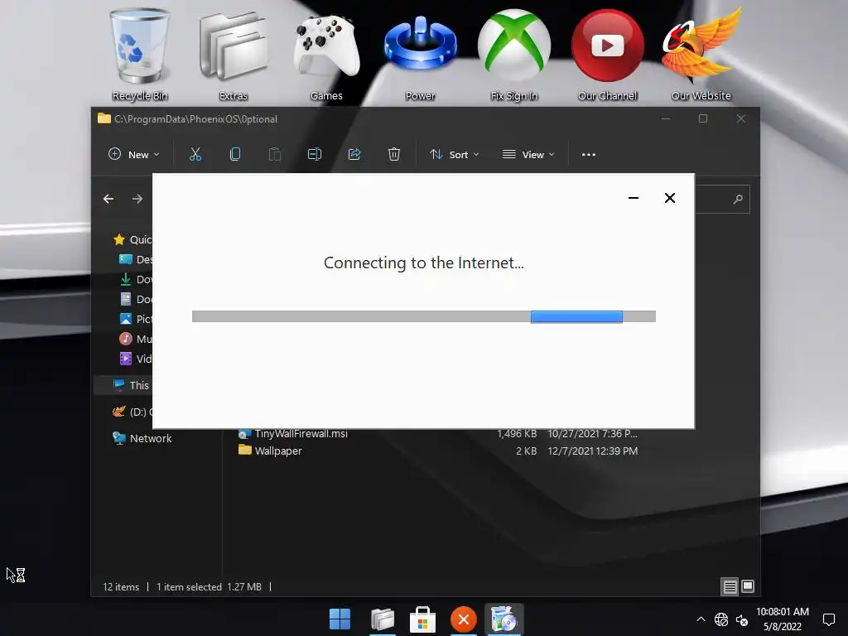Click the 1,496 KB size of TinyWallFirewall.msi
This screenshot has height=636, width=848.
click(x=517, y=434)
